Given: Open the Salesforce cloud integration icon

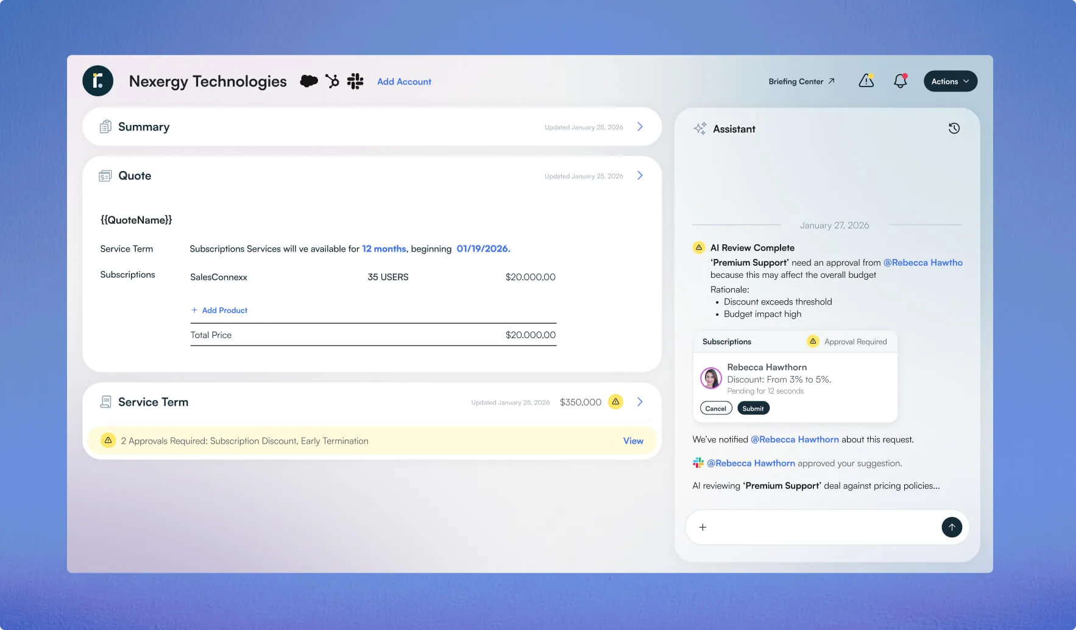Looking at the screenshot, I should 309,81.
